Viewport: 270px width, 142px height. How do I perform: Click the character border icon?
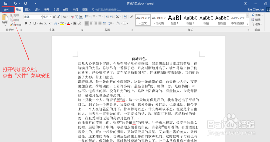tap(81, 17)
